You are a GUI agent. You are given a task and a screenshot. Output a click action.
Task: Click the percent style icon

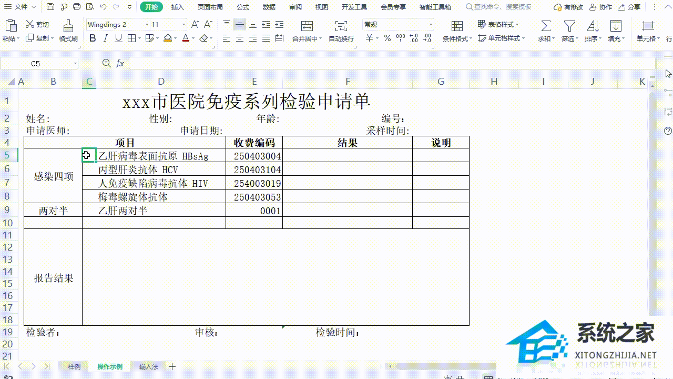click(386, 39)
